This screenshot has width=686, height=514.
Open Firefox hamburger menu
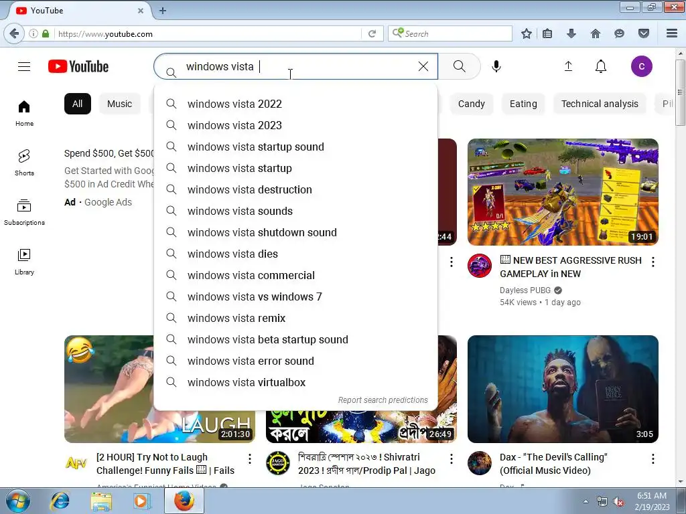pyautogui.click(x=672, y=33)
